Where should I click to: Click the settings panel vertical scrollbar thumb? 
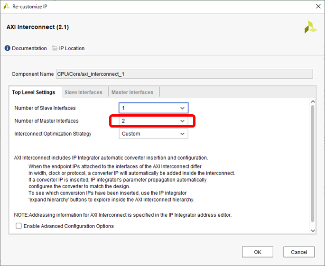(x=312, y=161)
